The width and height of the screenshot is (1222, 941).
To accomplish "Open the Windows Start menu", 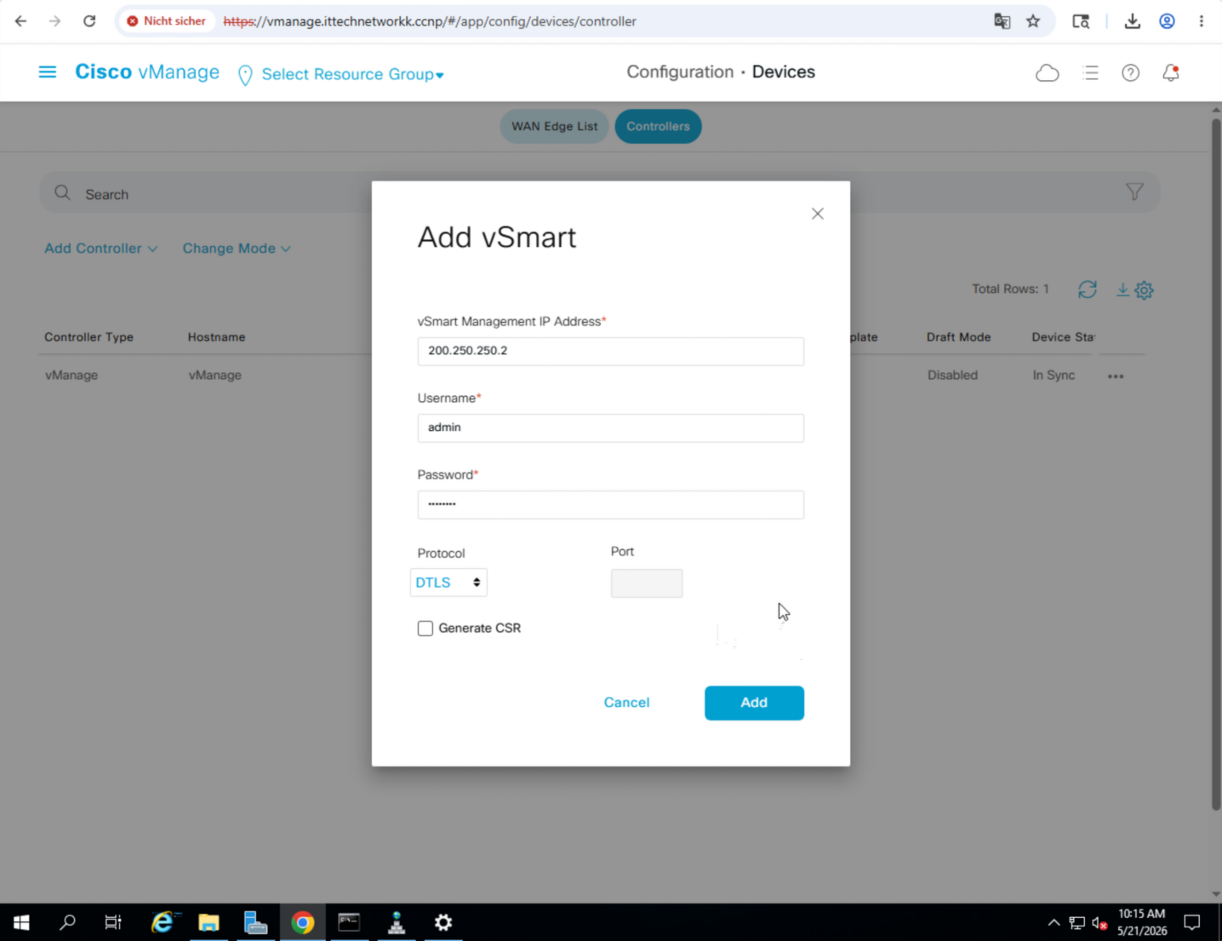I will pyautogui.click(x=22, y=922).
